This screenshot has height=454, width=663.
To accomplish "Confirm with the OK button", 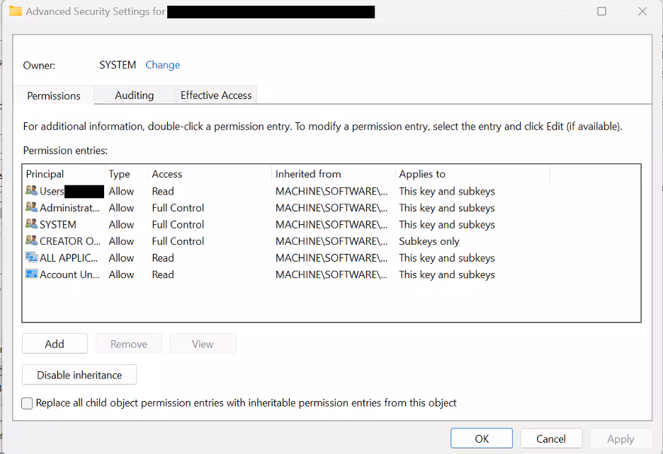I will [x=482, y=438].
